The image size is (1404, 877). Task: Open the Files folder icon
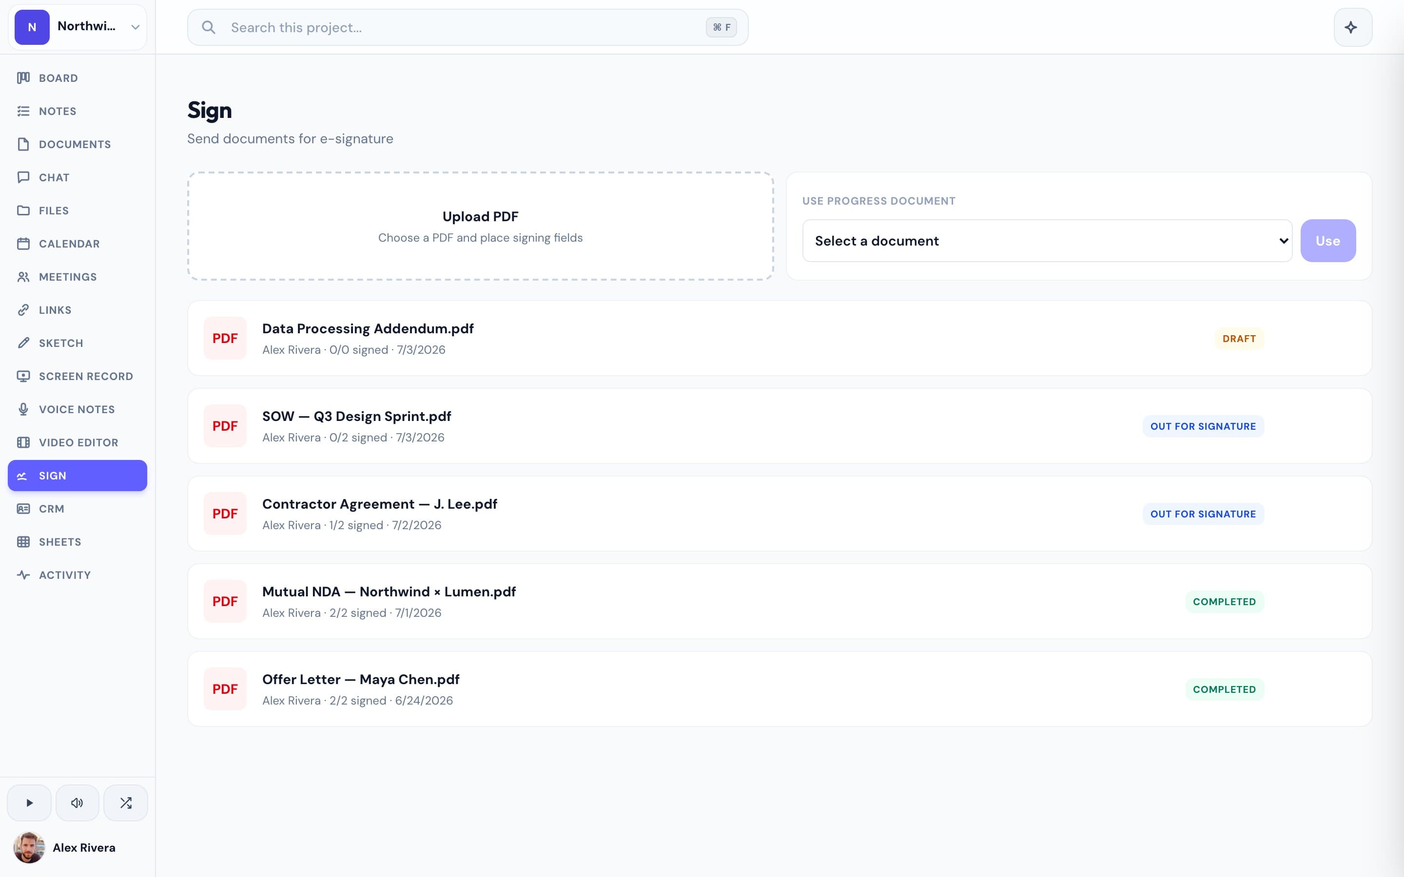click(23, 210)
